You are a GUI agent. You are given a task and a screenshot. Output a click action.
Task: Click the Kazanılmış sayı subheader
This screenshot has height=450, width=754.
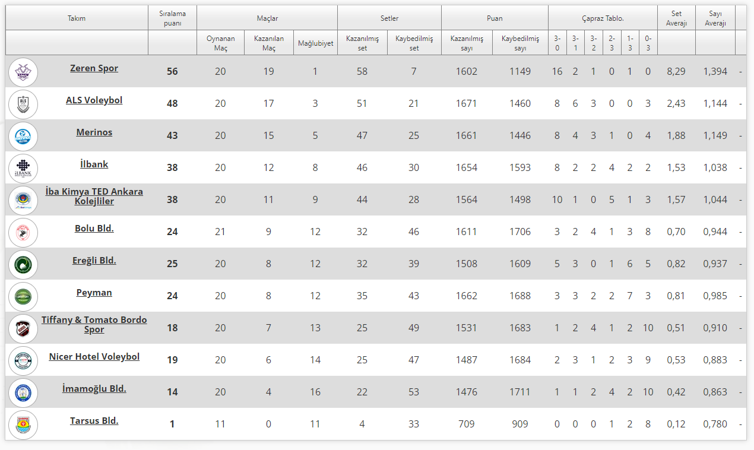pos(467,43)
